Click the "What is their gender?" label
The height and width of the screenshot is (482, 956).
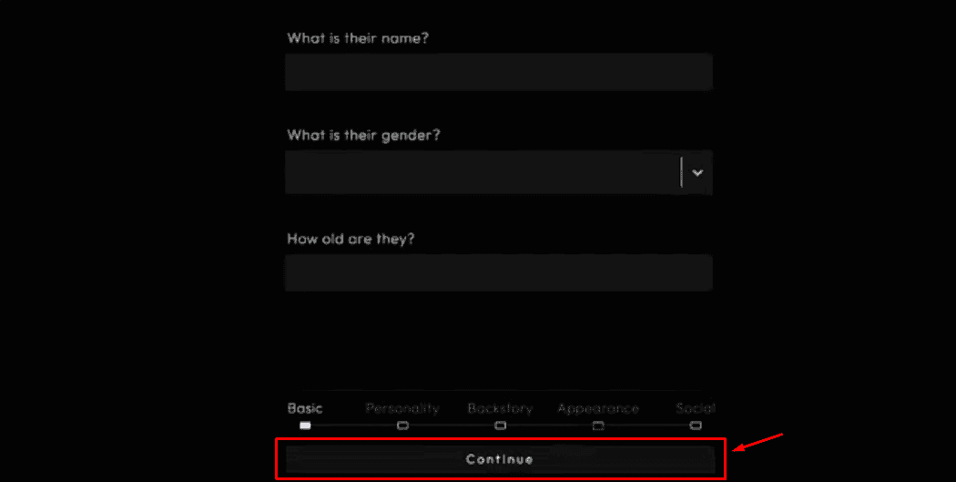click(x=363, y=136)
